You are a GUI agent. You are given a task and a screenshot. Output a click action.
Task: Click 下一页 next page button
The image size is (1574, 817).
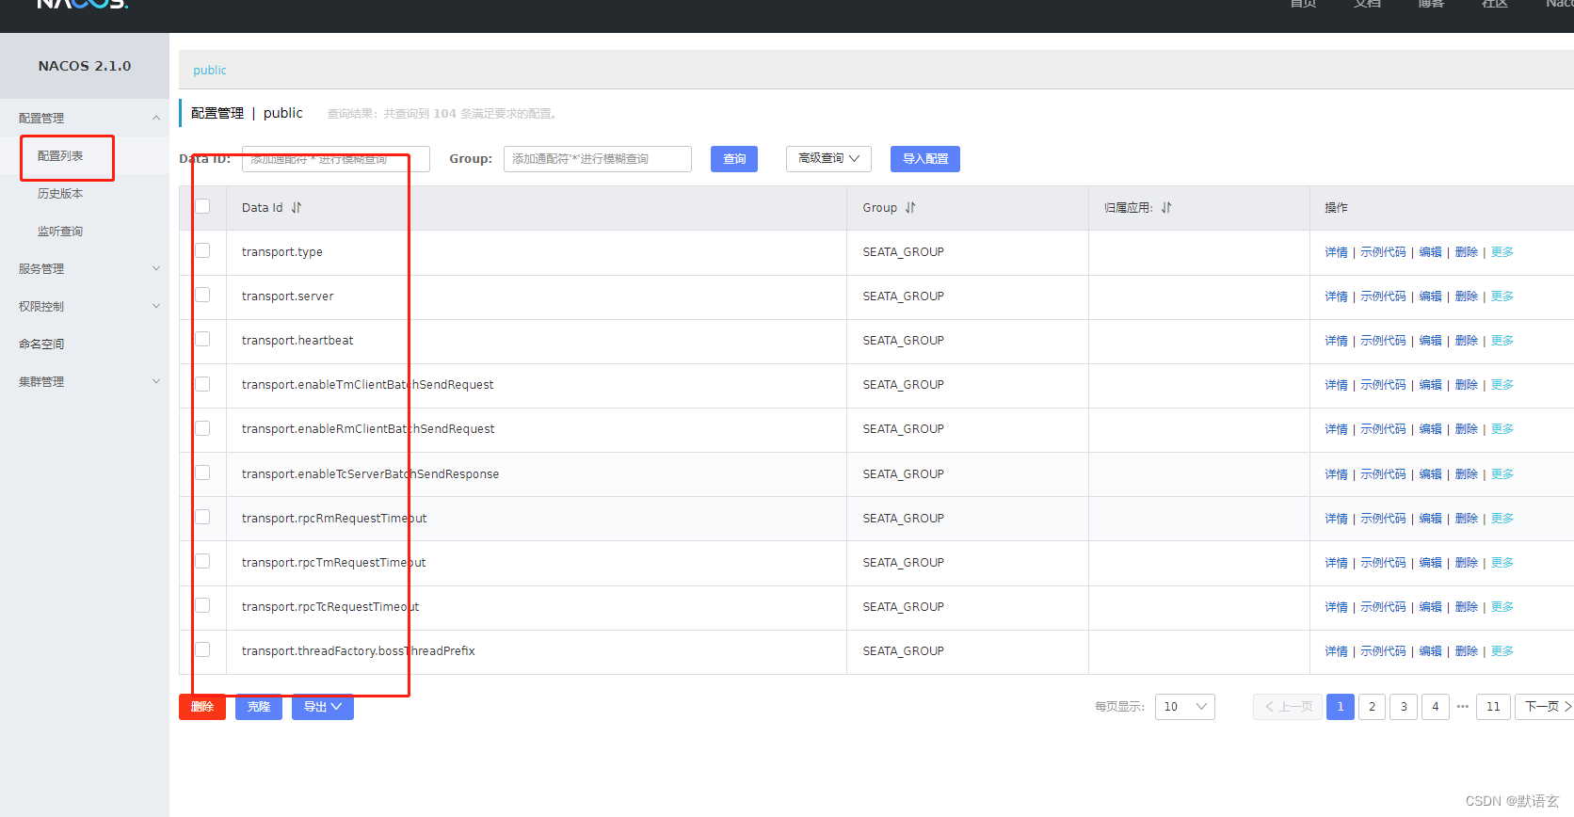1547,707
